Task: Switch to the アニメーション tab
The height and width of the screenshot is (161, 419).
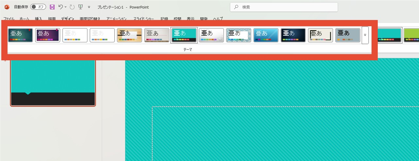Action: (x=117, y=19)
